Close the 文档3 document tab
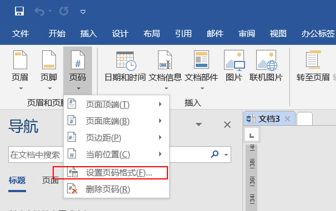Viewport: 336px width, 211px height. click(288, 119)
